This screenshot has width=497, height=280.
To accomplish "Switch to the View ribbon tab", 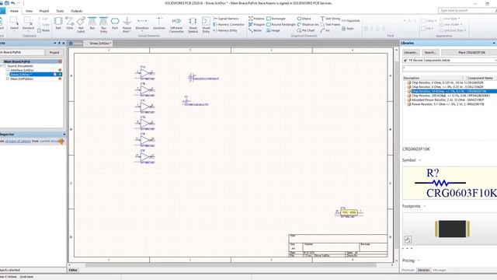I will 29,11.
